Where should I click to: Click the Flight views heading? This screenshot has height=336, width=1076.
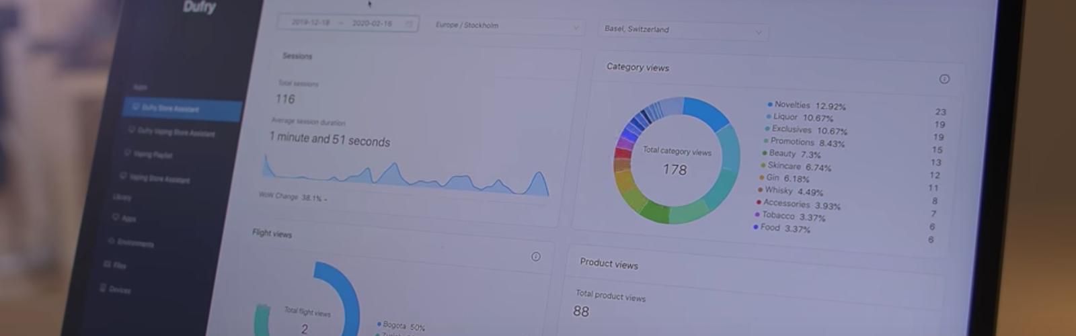coord(272,233)
